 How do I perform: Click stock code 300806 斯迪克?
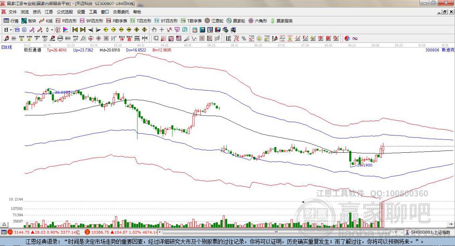tap(439, 50)
